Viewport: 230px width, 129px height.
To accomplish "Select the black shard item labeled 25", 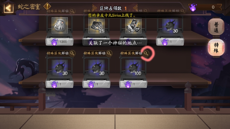I will pyautogui.click(x=97, y=25).
